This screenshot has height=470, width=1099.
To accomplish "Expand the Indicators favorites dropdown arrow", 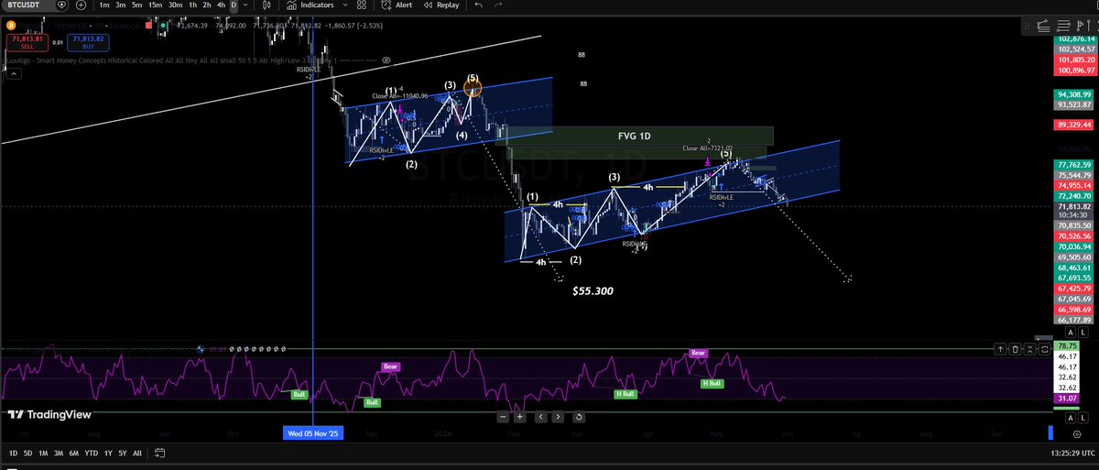I will point(343,5).
